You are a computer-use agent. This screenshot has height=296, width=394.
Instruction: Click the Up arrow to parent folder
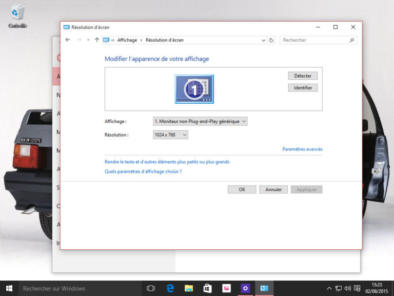tap(97, 40)
